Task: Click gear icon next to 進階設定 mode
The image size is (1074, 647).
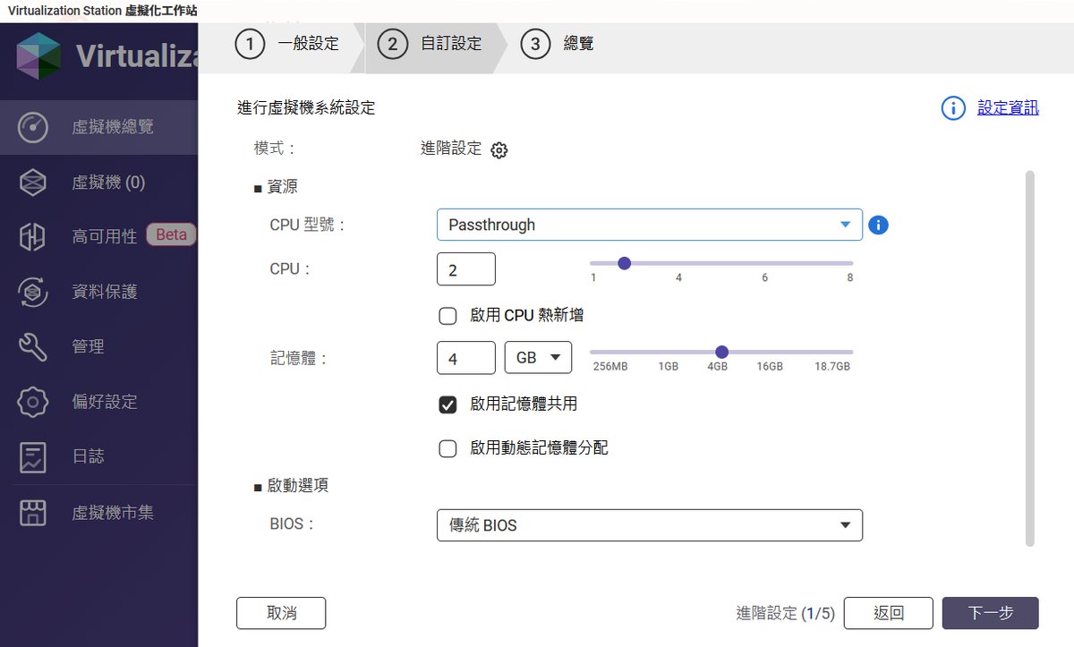Action: 499,150
